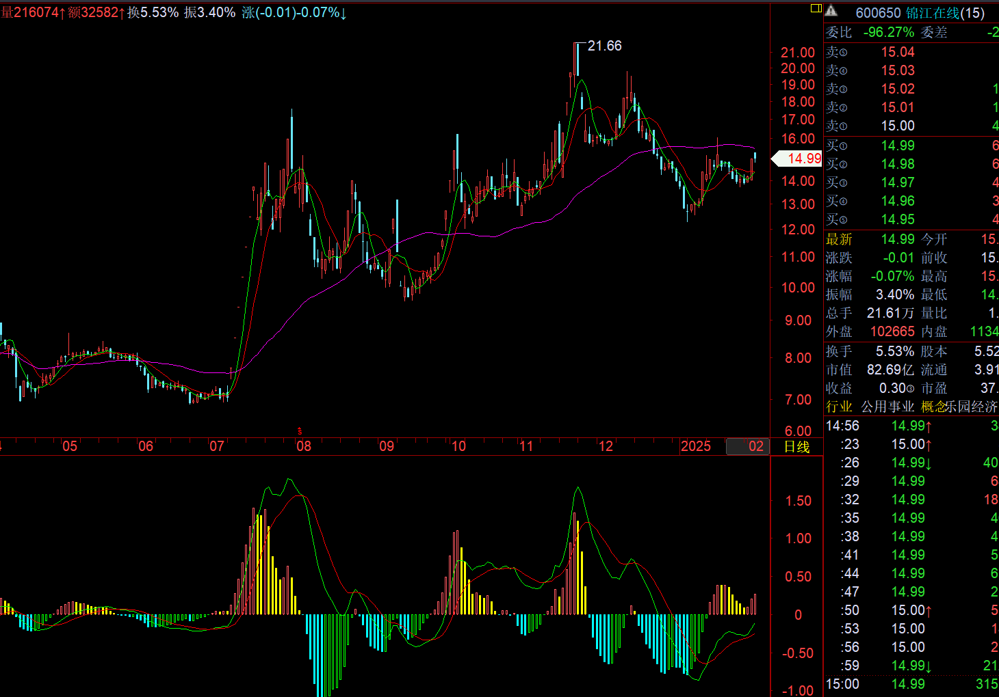Click buy level 4 price 14.96
This screenshot has height=697, width=999.
click(898, 201)
